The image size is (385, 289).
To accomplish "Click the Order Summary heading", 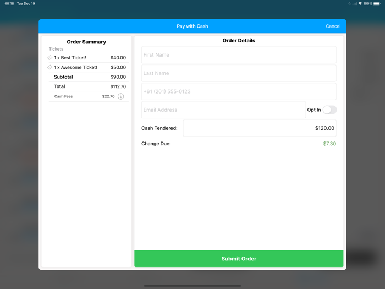I will tap(86, 42).
